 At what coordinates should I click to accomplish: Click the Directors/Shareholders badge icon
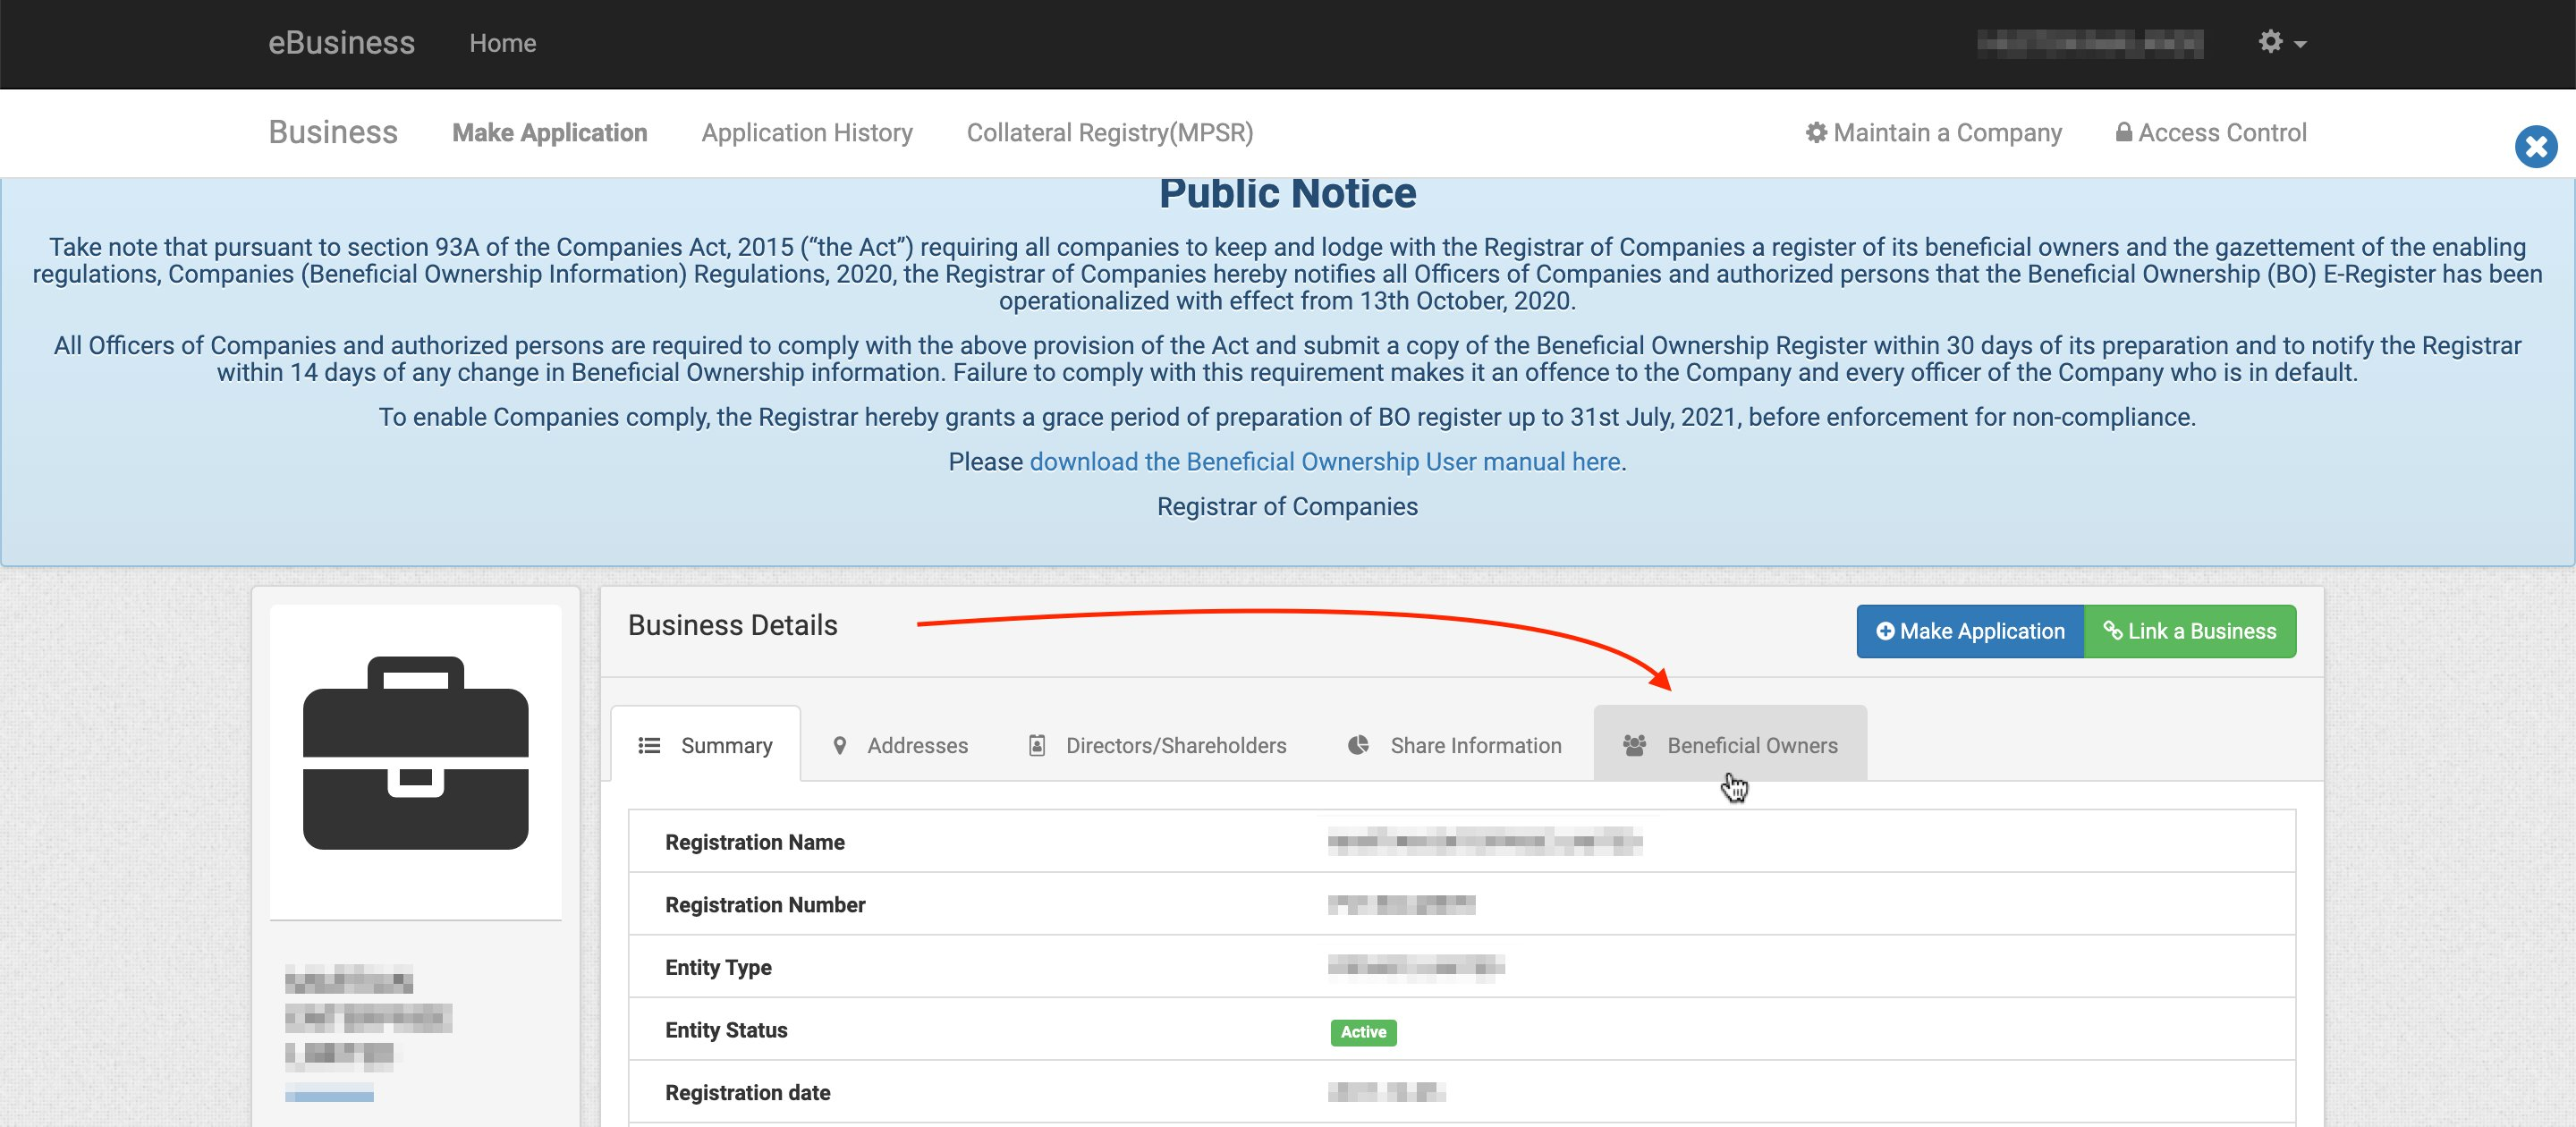click(1037, 746)
